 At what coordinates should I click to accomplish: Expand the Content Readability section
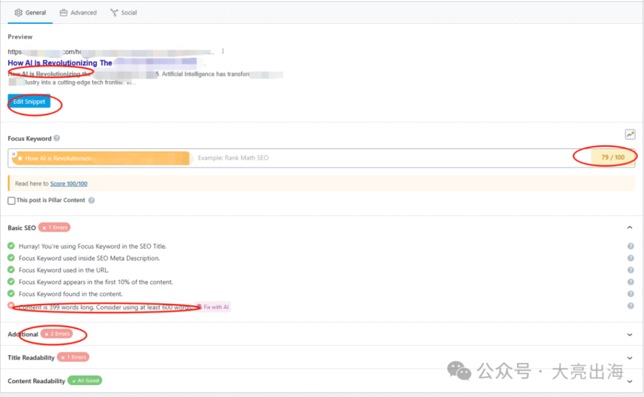(630, 381)
